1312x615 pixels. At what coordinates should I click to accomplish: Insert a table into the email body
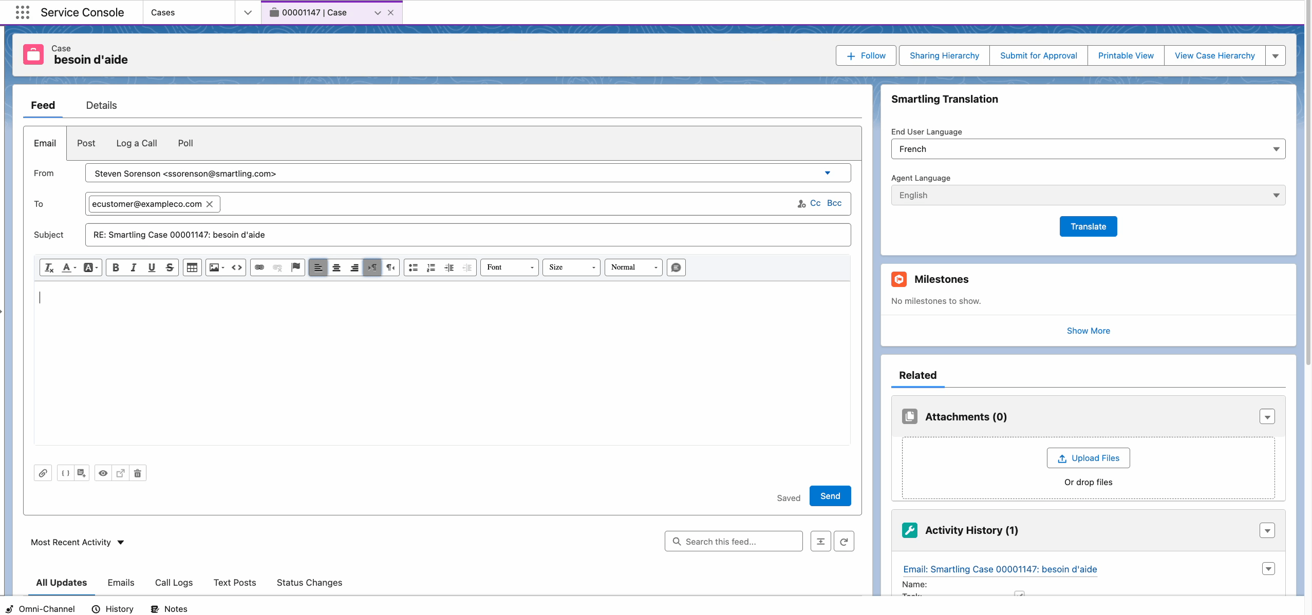(192, 267)
